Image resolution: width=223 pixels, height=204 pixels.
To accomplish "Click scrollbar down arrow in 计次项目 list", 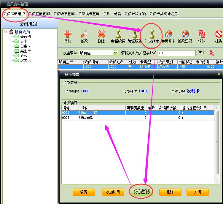I will pos(216,181).
